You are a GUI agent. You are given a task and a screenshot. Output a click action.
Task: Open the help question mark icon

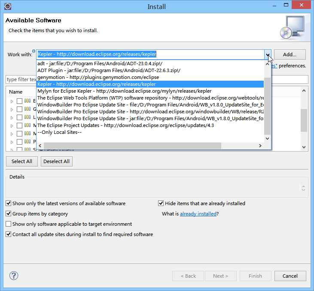coord(14,276)
